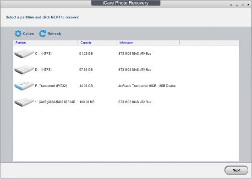Select the C: drive icon
The width and height of the screenshot is (252, 179).
coord(24,54)
